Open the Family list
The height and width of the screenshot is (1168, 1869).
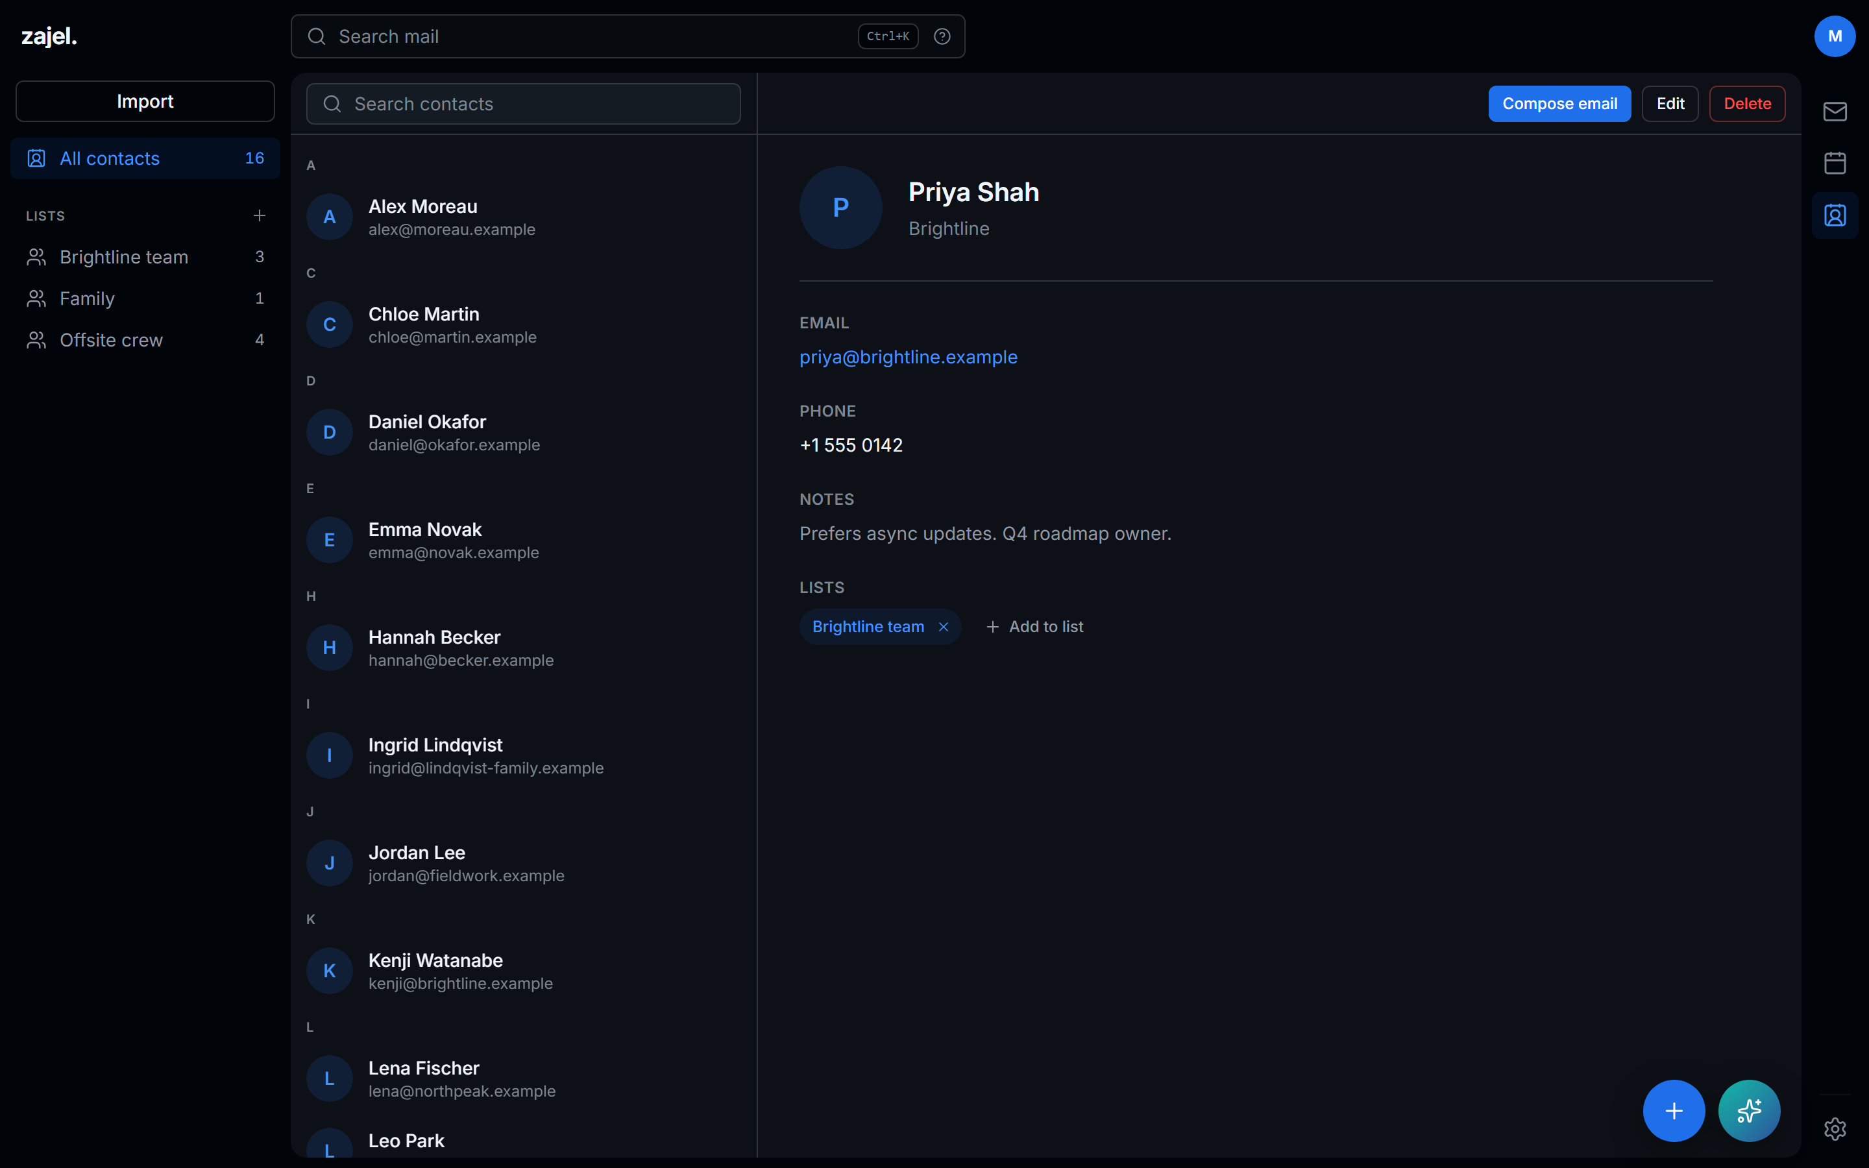[145, 298]
